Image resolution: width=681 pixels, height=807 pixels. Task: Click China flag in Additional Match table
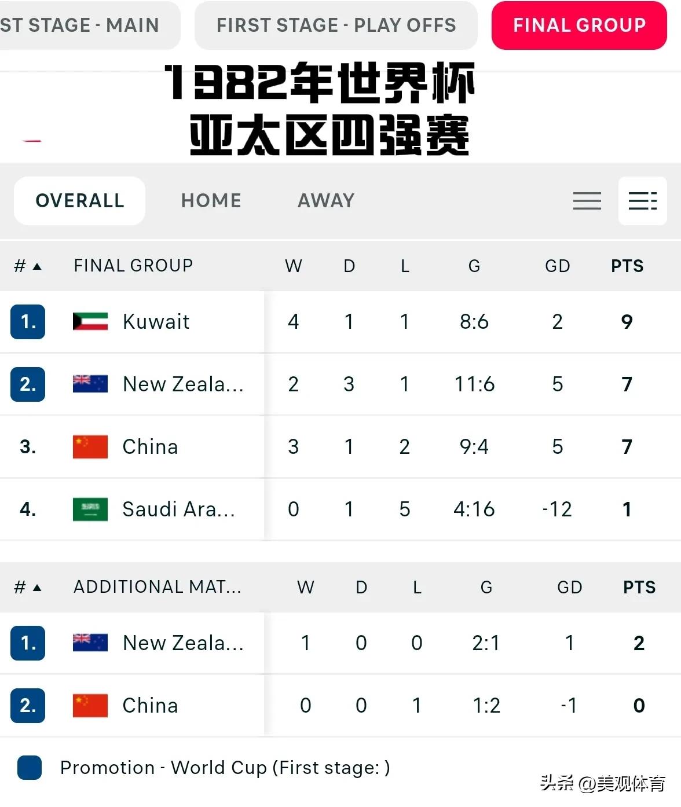[90, 706]
